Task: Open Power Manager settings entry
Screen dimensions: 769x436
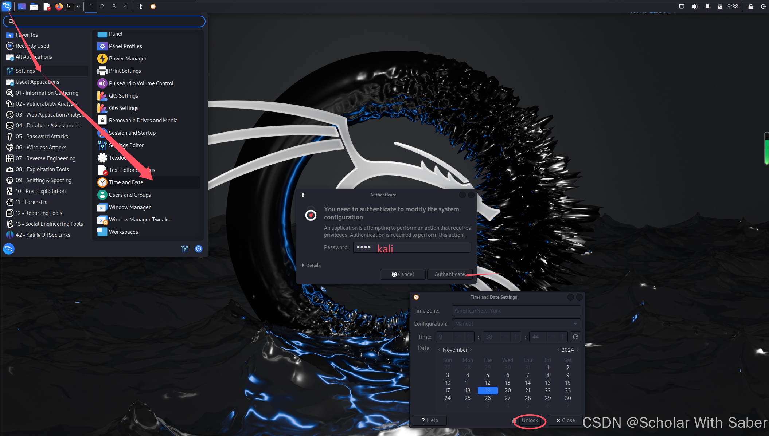Action: 128,59
